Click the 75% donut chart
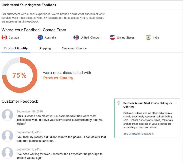 [x=20, y=75]
